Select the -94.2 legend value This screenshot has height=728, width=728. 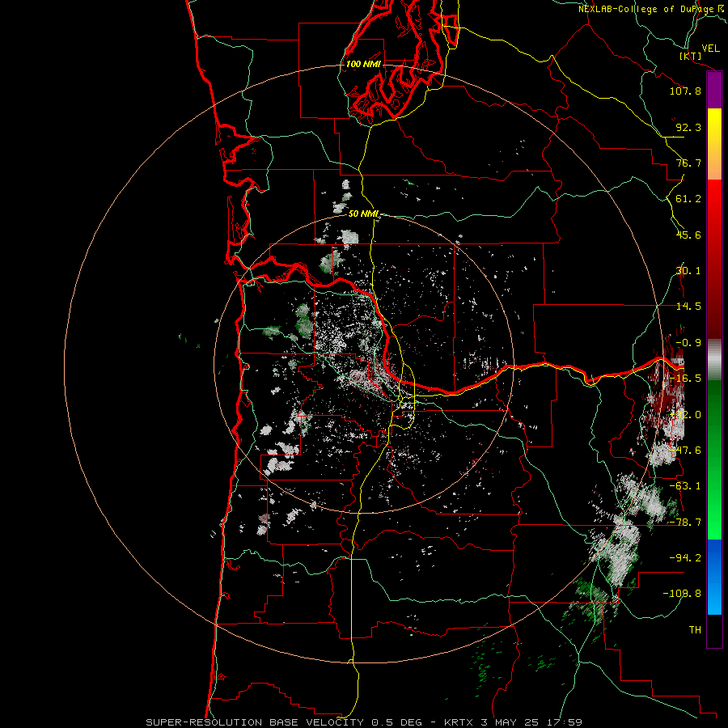685,558
